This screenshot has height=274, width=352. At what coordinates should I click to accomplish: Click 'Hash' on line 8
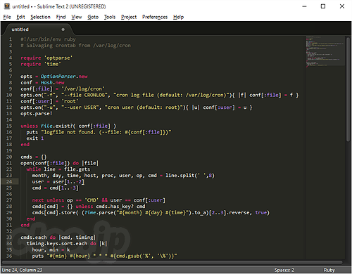(x=46, y=82)
